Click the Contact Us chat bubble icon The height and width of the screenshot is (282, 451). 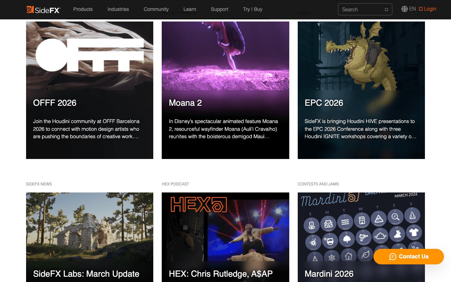[x=393, y=257]
